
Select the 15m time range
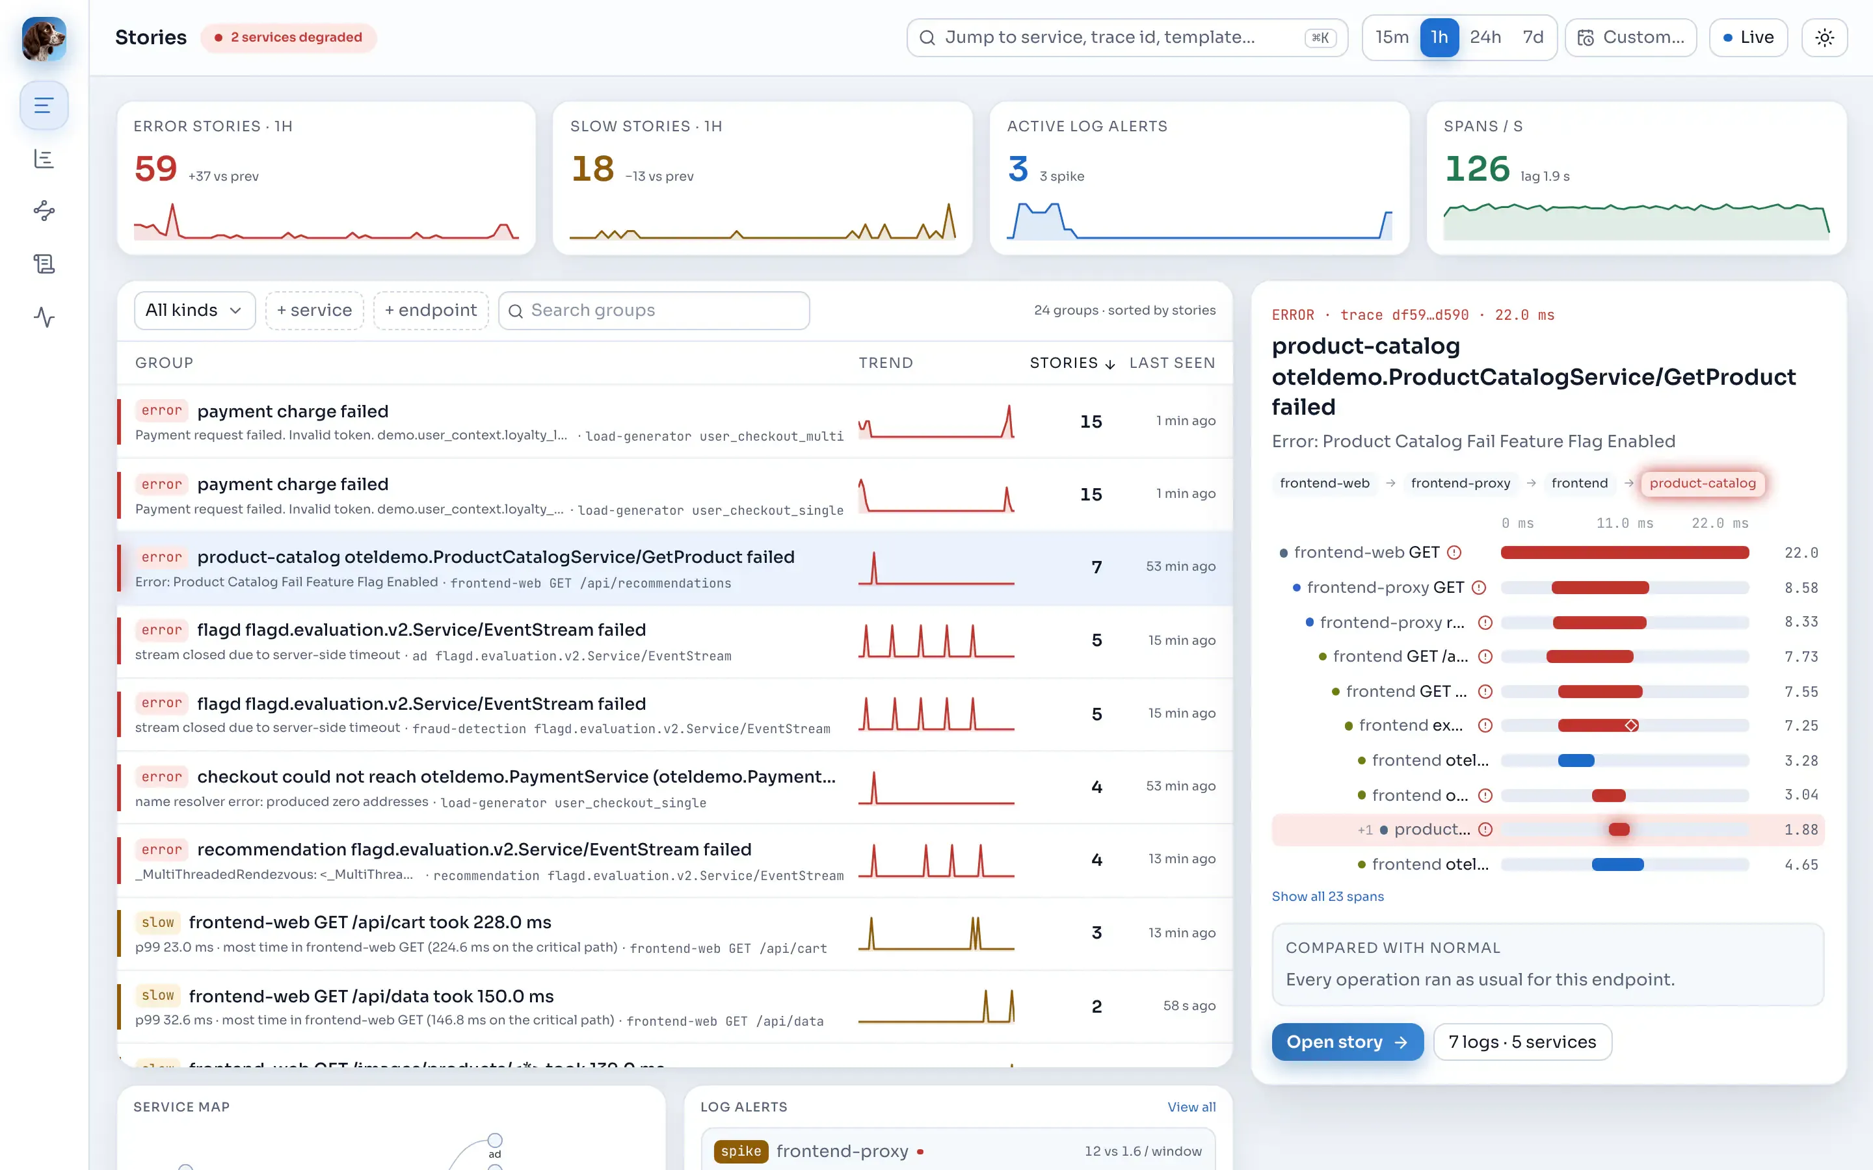[1392, 37]
